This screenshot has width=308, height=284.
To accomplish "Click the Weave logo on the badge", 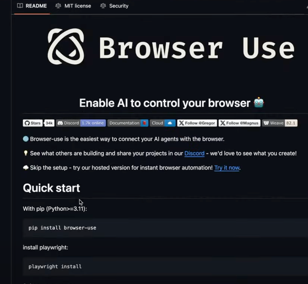I will 266,123.
